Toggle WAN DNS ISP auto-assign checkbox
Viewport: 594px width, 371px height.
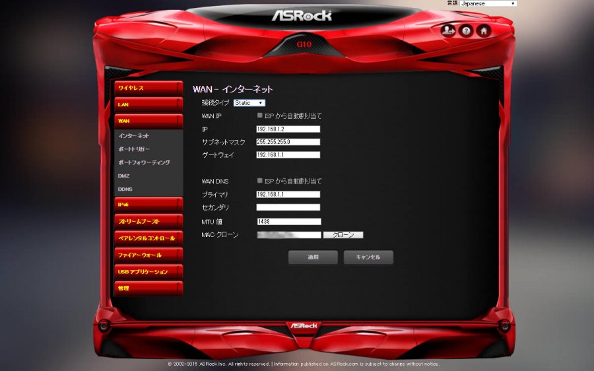click(x=260, y=181)
